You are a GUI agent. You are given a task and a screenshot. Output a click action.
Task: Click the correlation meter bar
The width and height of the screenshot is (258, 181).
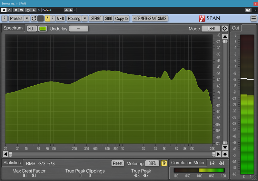pos(199,170)
